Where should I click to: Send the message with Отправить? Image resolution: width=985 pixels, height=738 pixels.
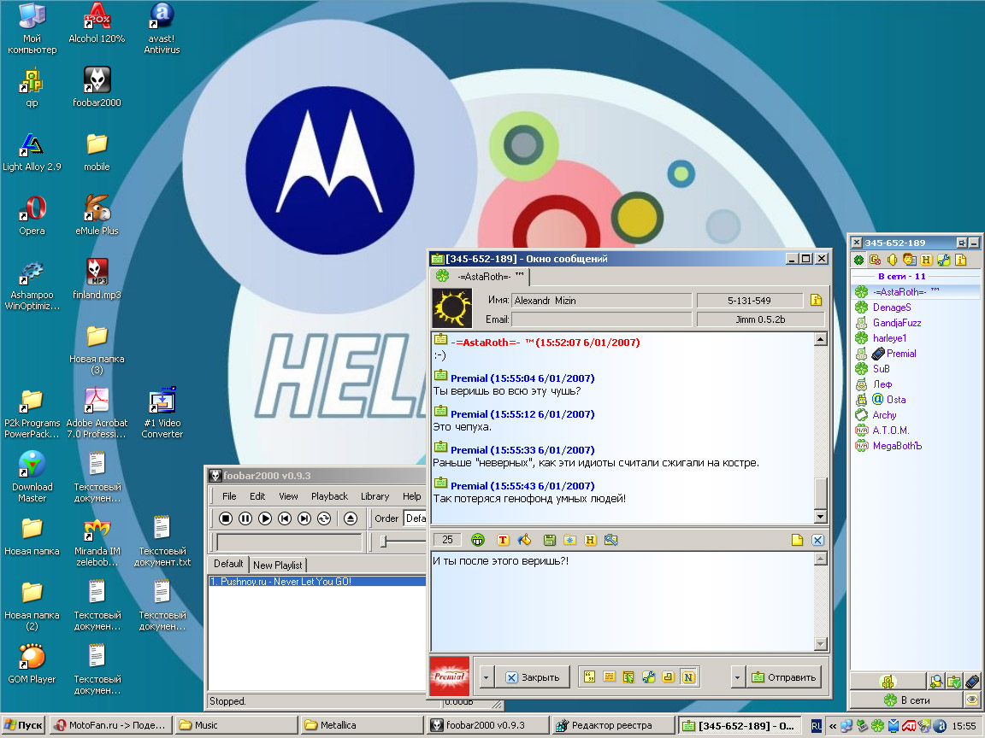click(784, 677)
